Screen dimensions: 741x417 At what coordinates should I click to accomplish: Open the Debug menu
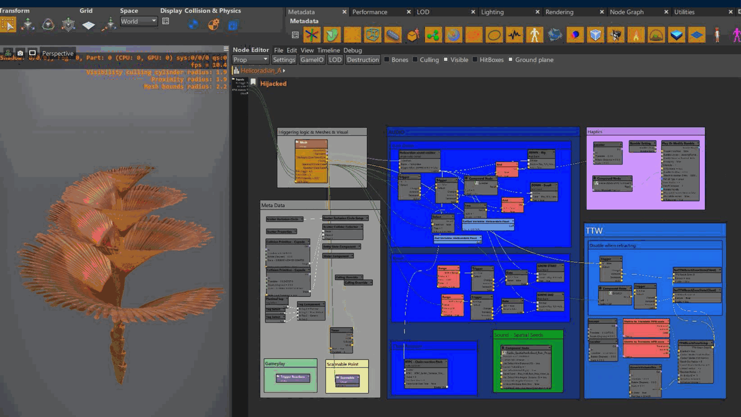click(x=352, y=50)
